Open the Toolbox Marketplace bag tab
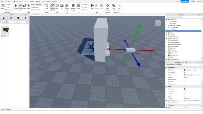203x114 pixels. pyautogui.click(x=4, y=18)
